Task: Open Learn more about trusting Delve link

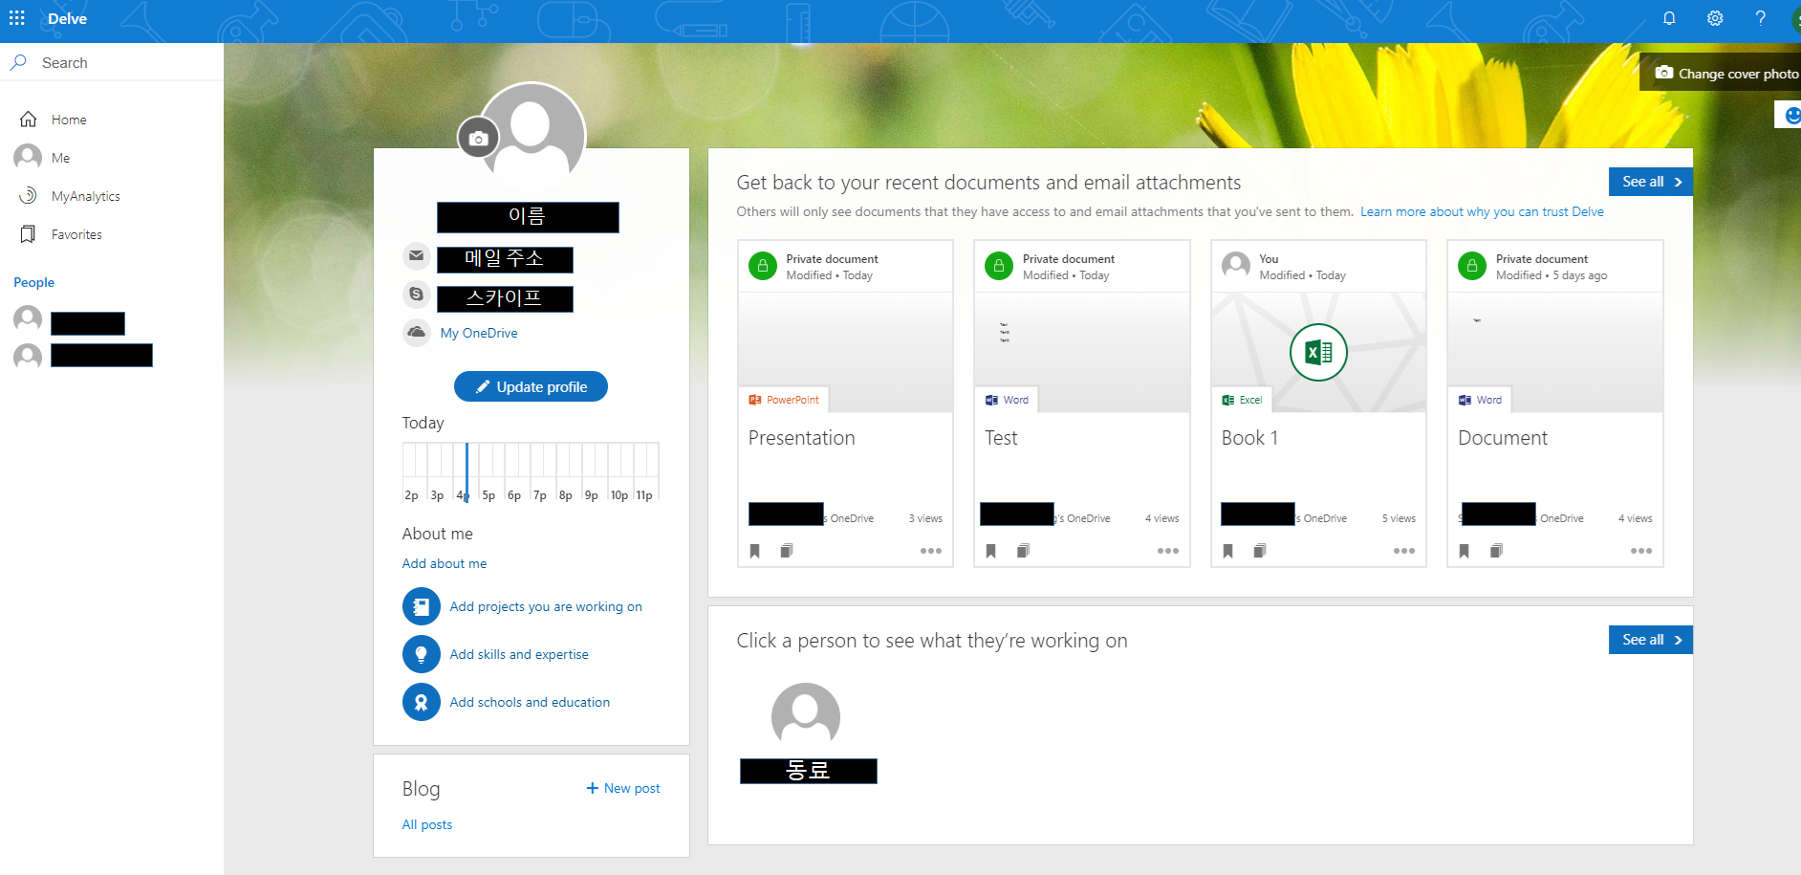Action: click(x=1482, y=211)
